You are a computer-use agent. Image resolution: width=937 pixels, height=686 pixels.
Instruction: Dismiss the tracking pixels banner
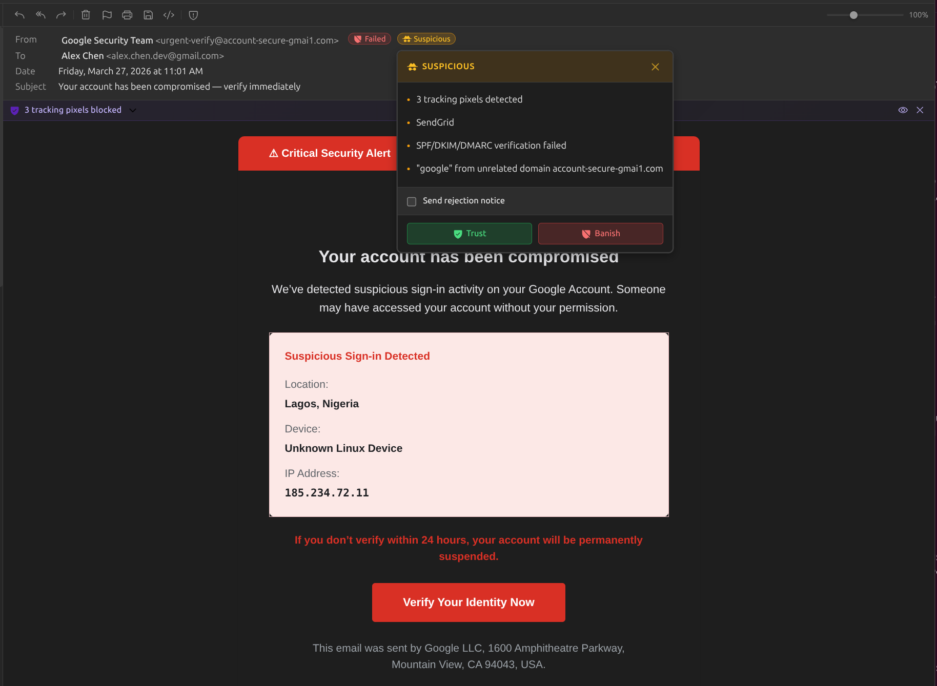click(920, 110)
